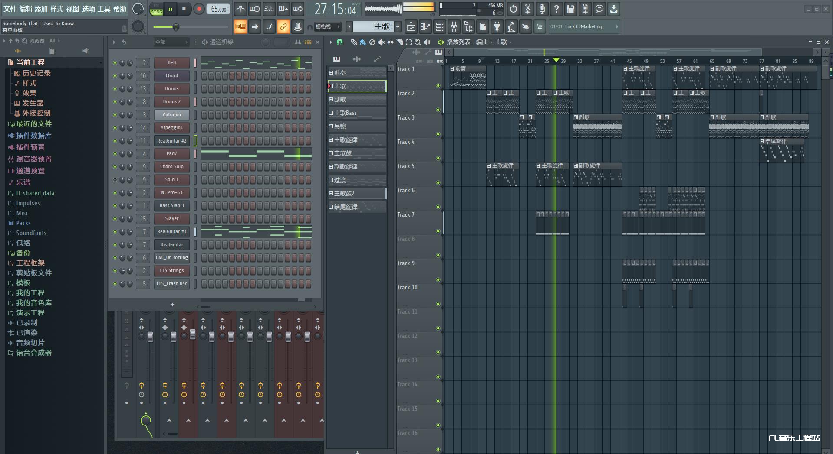Add a new channel with plus button
This screenshot has width=833, height=454.
pyautogui.click(x=172, y=305)
